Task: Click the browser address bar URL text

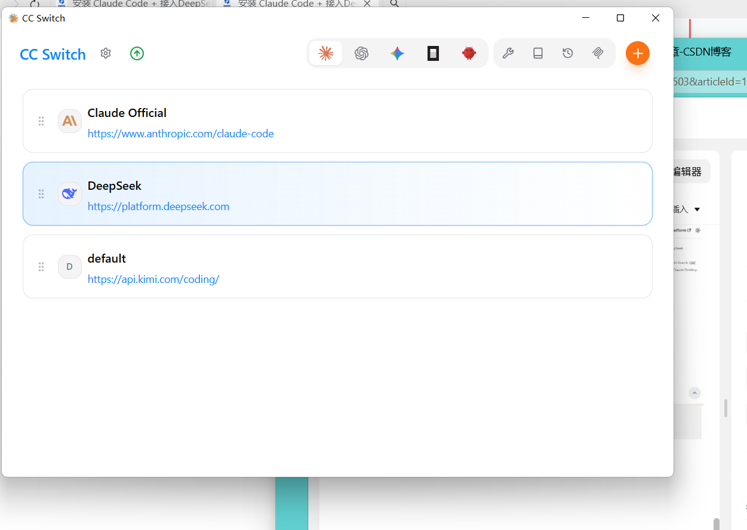Action: point(710,82)
